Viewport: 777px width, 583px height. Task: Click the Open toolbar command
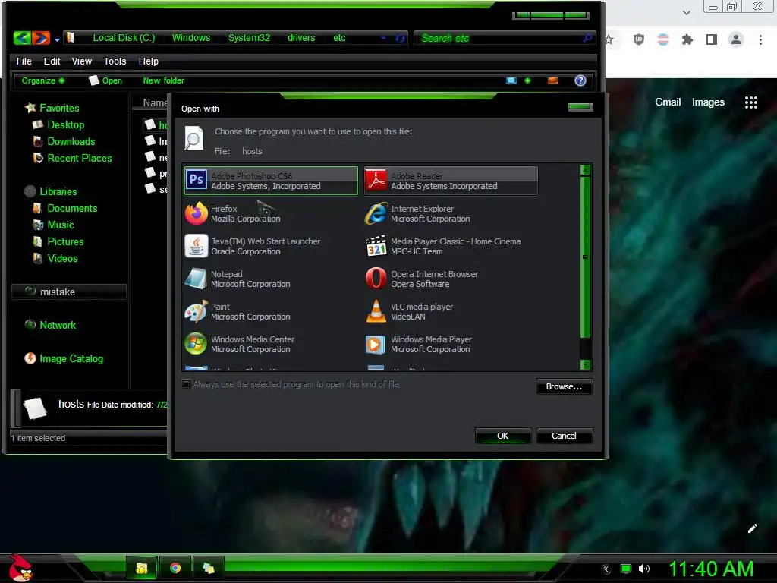(105, 80)
